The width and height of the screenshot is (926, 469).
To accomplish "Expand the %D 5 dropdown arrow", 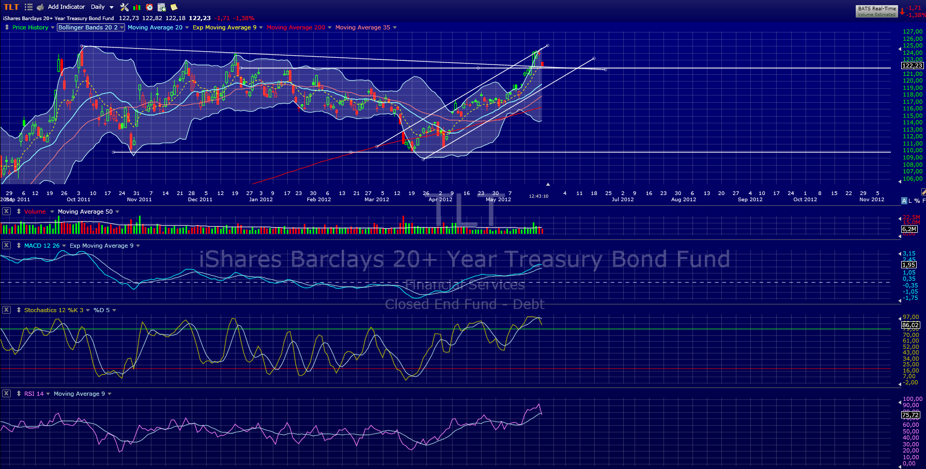I will coord(114,311).
